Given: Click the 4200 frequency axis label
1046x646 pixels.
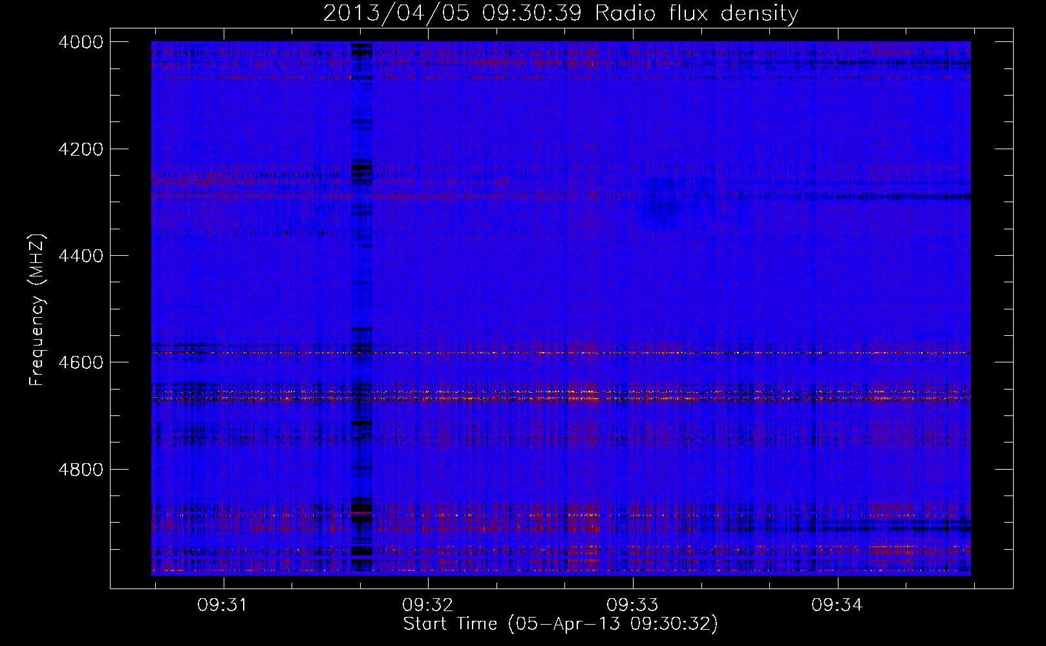Looking at the screenshot, I should point(81,149).
